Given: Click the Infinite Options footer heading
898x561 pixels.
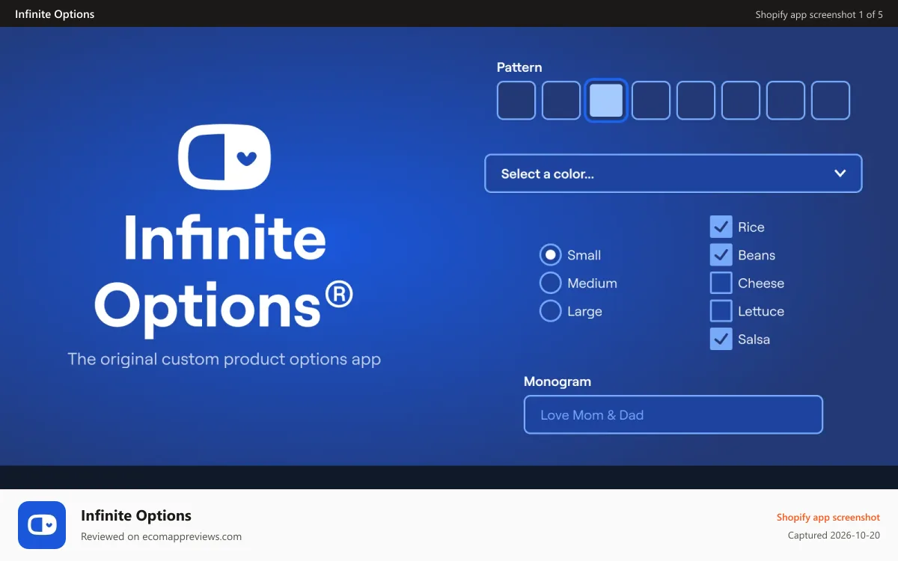Looking at the screenshot, I should click(136, 515).
